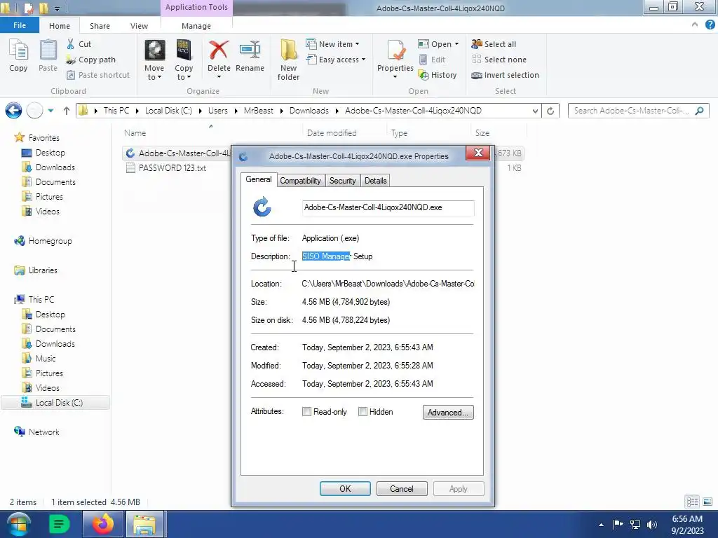
Task: Expand the Open dropdown arrow
Action: pyautogui.click(x=456, y=44)
